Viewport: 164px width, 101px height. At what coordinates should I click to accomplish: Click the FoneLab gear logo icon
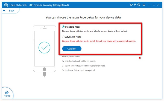(x=6, y=5)
